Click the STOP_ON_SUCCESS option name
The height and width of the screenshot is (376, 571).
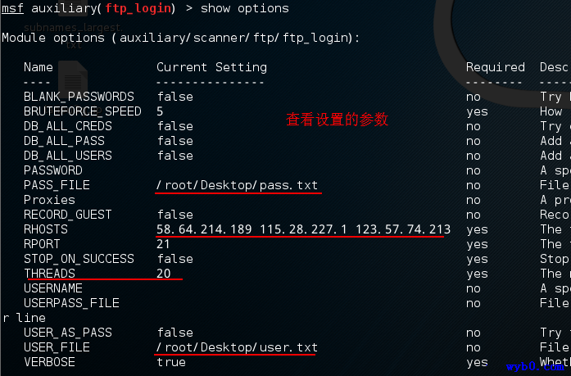click(79, 259)
